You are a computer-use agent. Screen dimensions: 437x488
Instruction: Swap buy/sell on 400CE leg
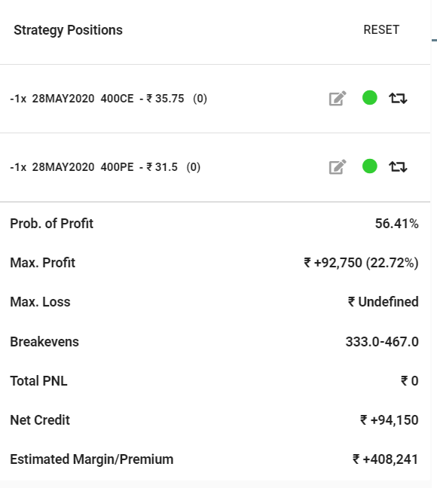pos(398,99)
